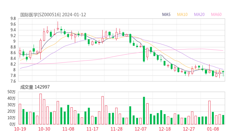Click the 8.6 price axis label

click(13, 53)
